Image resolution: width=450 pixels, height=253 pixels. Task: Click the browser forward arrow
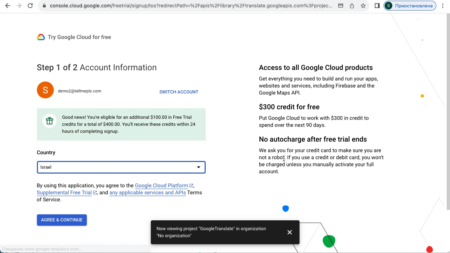click(x=19, y=6)
